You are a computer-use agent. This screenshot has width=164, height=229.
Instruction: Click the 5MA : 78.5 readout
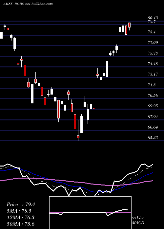(x=19, y=211)
